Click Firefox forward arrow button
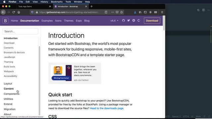Viewport: 212px width, 119px height. [x=9, y=12]
